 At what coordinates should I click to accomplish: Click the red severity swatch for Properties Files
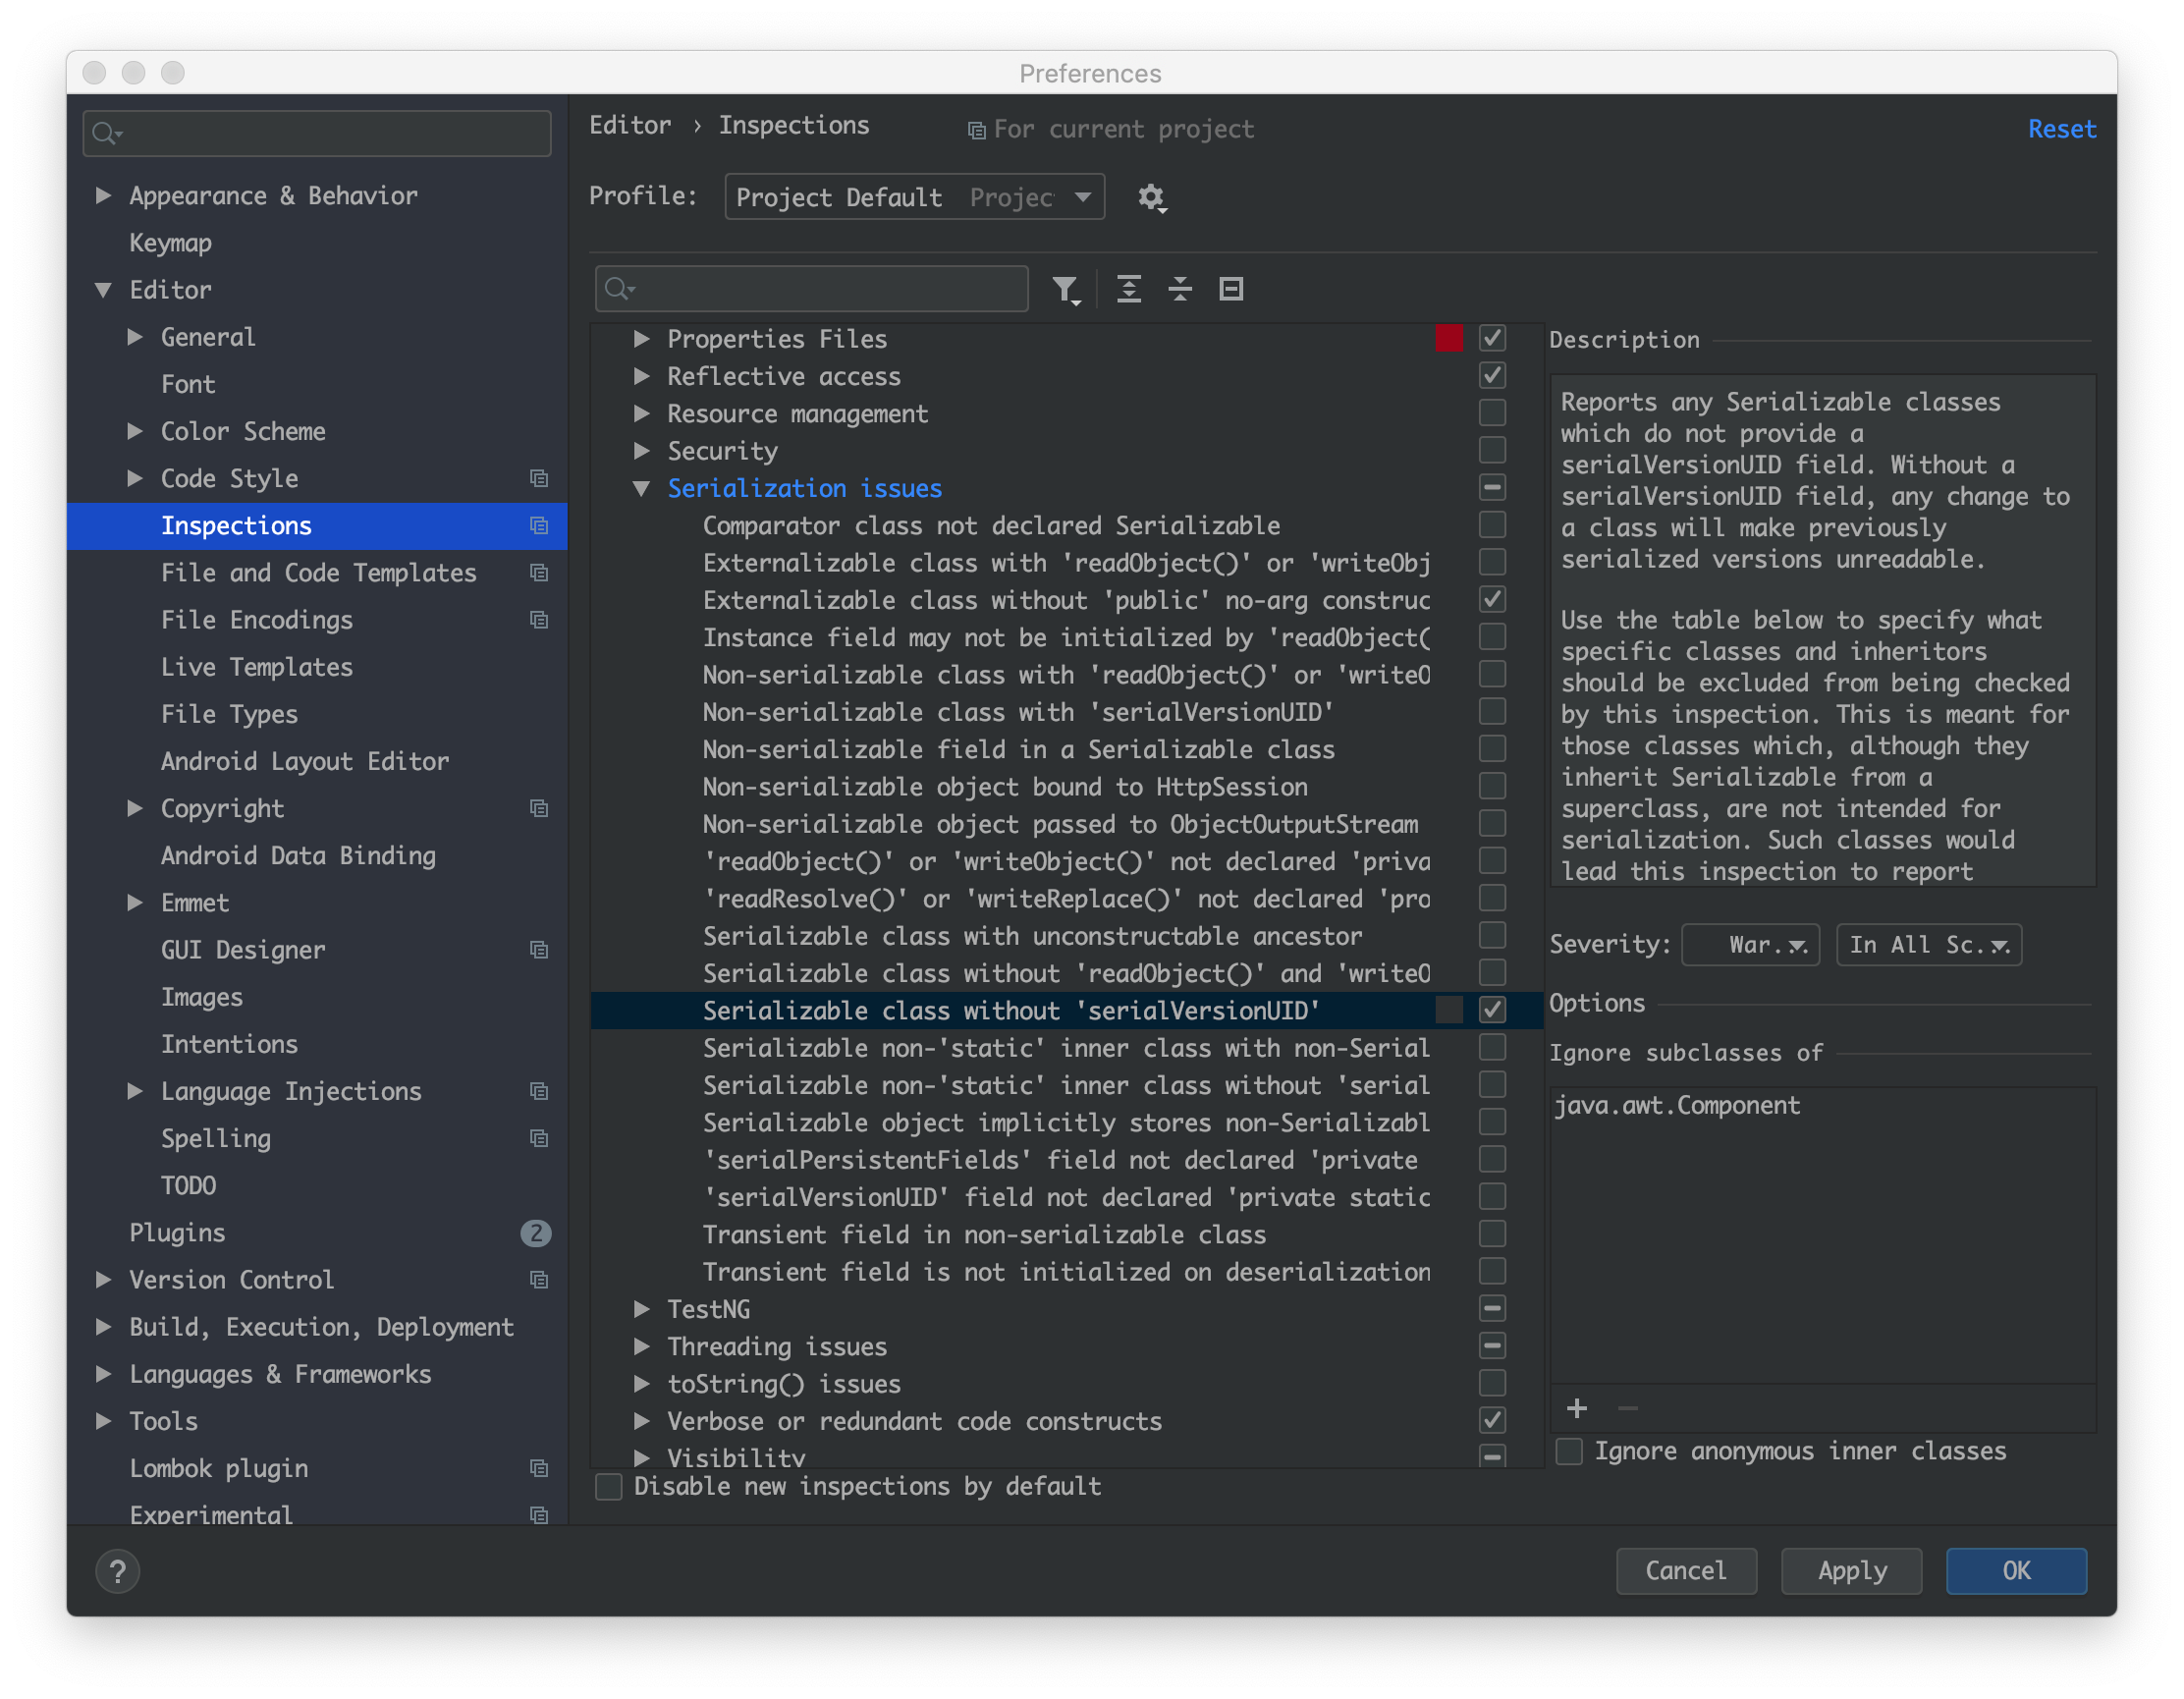pyautogui.click(x=1449, y=338)
